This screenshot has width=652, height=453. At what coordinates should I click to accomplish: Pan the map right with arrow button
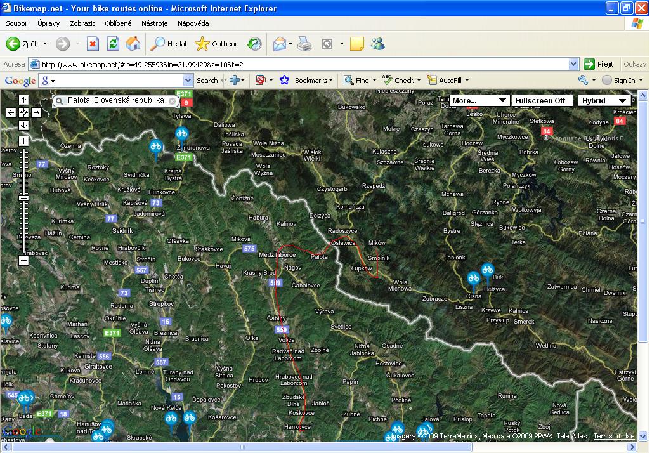36,112
